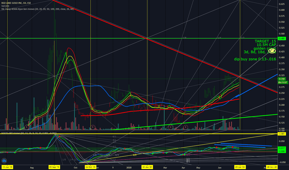Image resolution: width=289 pixels, height=170 pixels.
Task: Select the TARGET .15 text annotation
Action: (265, 41)
